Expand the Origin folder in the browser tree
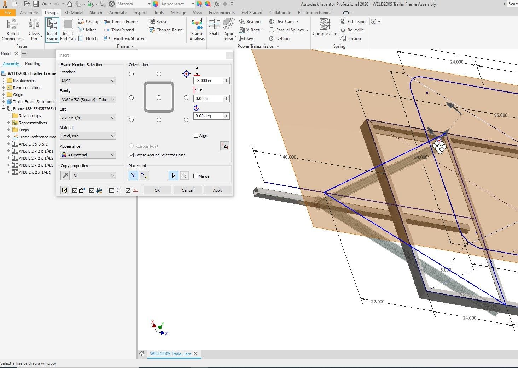518x368 pixels. pyautogui.click(x=4, y=94)
